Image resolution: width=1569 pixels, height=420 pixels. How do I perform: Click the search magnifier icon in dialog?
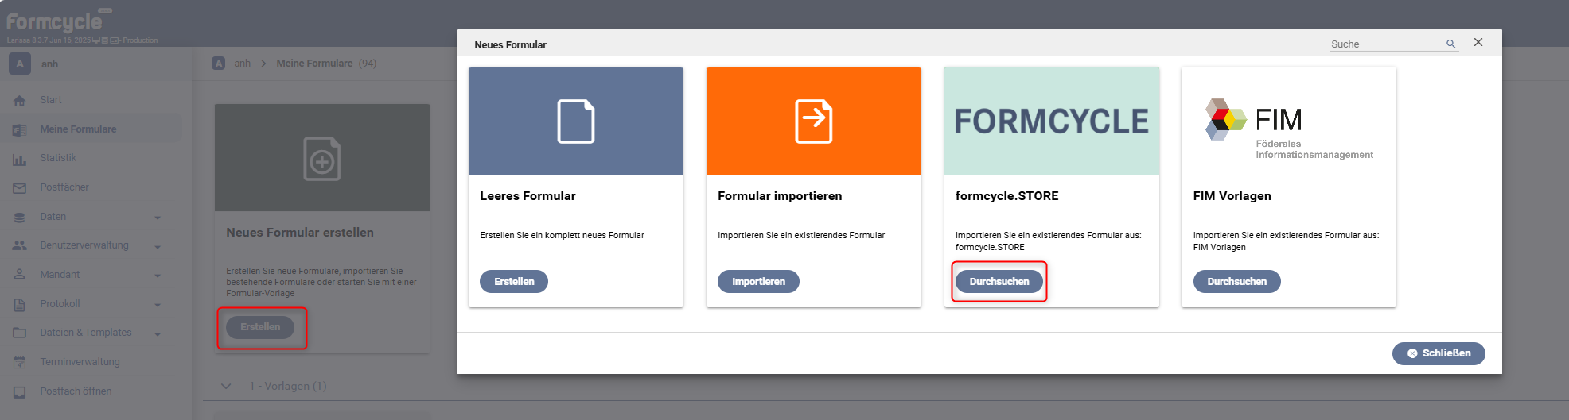[1450, 44]
